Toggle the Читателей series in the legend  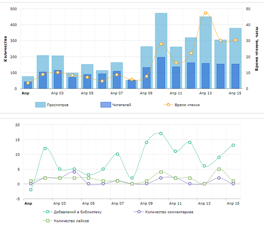pos(116,105)
